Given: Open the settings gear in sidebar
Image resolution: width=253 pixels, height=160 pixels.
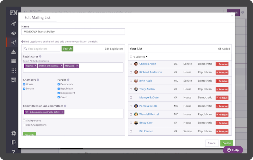Looking at the screenshot, I should (14, 133).
